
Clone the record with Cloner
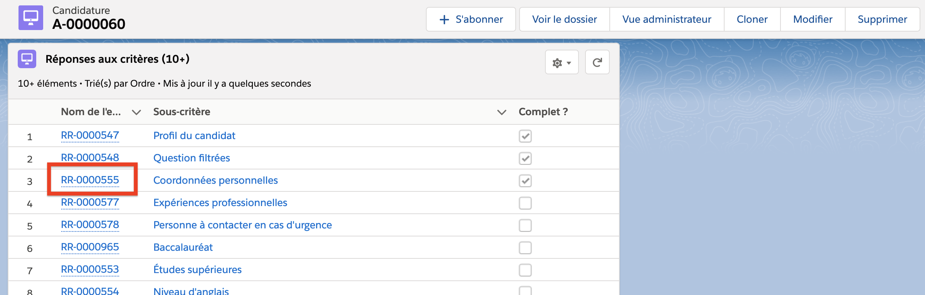coord(752,19)
